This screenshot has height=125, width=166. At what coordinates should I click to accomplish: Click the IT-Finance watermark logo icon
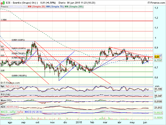(2, 83)
